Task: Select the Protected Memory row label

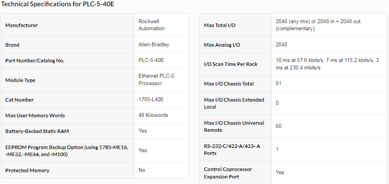Action: 27,170
